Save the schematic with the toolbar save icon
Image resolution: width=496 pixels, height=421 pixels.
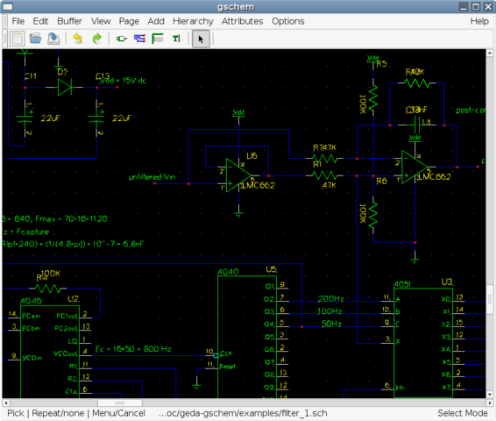pos(53,39)
